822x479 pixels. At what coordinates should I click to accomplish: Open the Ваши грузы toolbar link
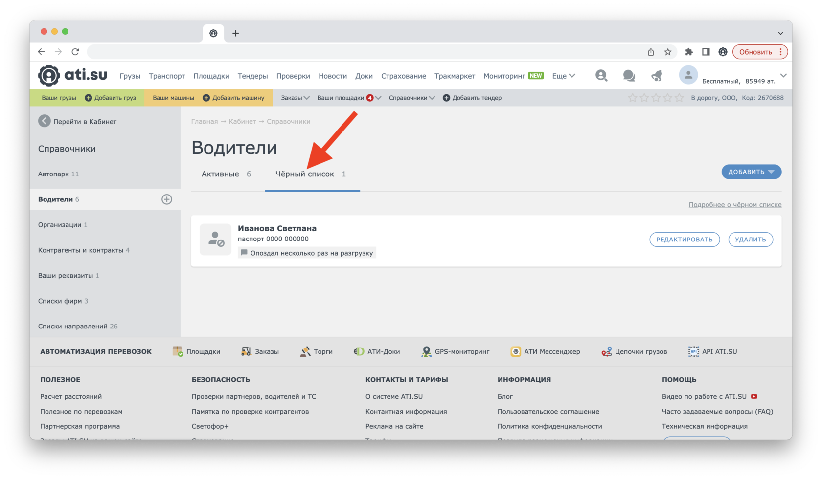59,98
